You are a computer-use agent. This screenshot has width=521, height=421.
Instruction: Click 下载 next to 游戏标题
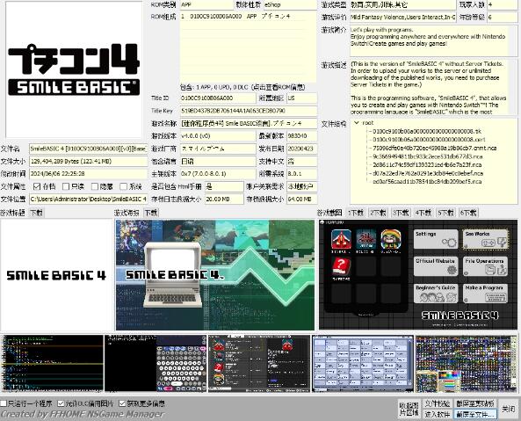coord(36,213)
